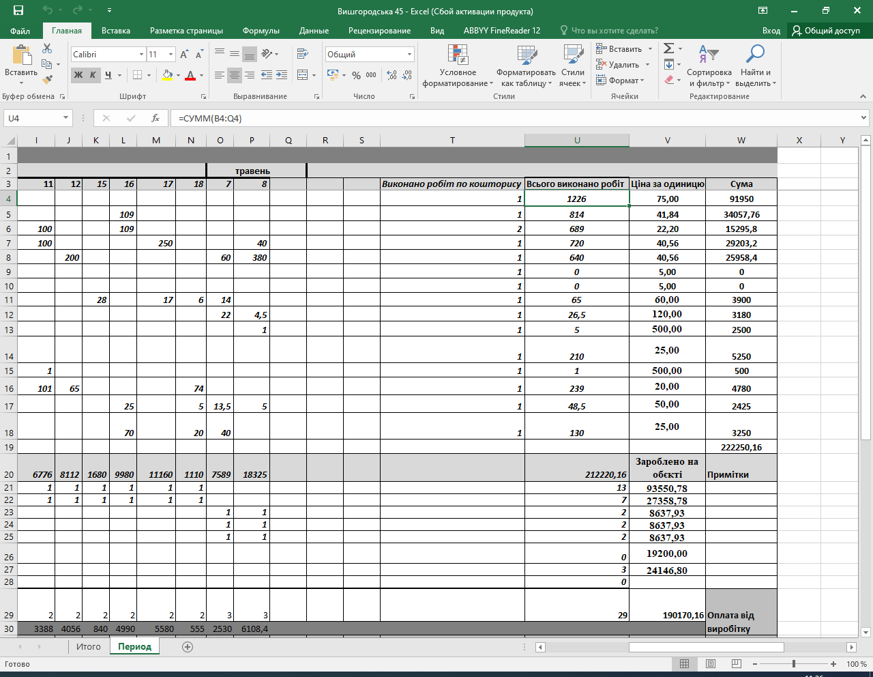
Task: Click the Общий доступ button
Action: (827, 30)
